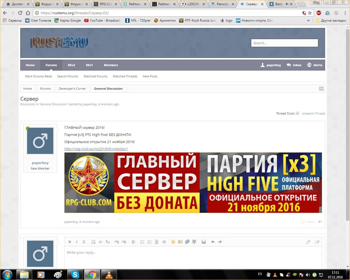Image resolution: width=350 pixels, height=280 pixels.
Task: Open Watched Threads
Action: click(x=125, y=76)
